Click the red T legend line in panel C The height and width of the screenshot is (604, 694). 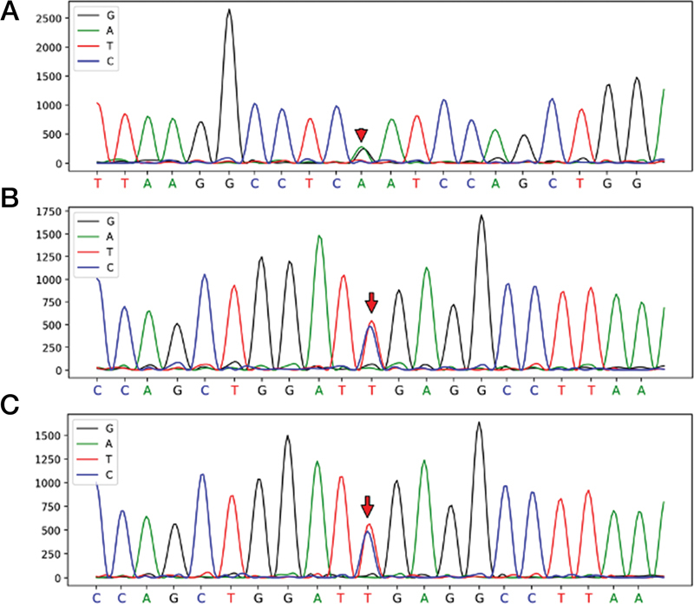[x=88, y=459]
